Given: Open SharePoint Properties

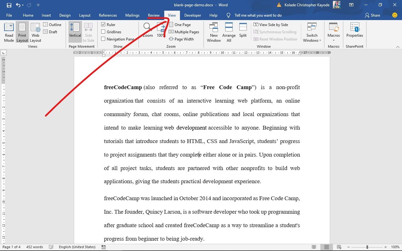Looking at the screenshot, I should coord(355,31).
